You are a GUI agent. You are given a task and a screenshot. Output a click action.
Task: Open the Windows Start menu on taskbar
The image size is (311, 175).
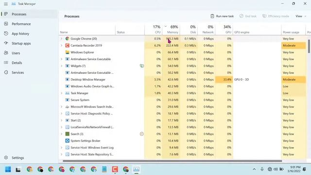tap(8, 169)
